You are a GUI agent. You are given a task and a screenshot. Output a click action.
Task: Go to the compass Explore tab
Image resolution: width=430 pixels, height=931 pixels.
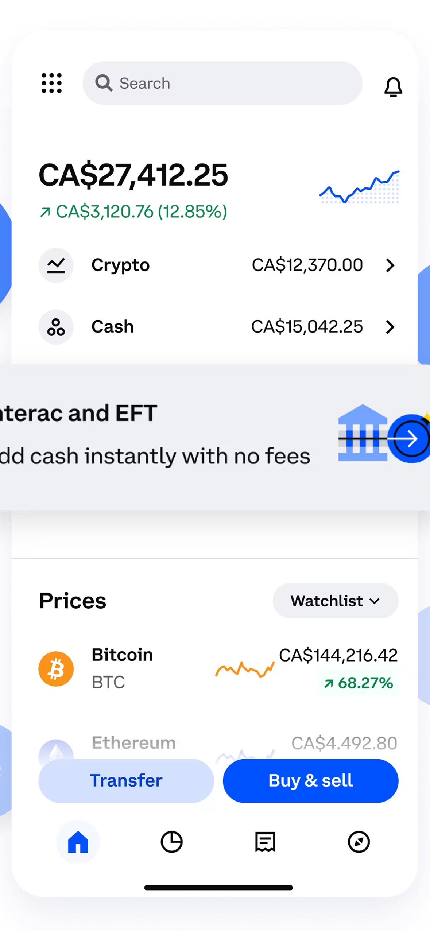point(359,842)
